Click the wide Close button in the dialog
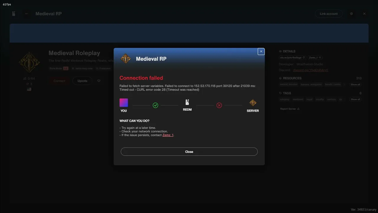378x213 pixels. tap(189, 152)
